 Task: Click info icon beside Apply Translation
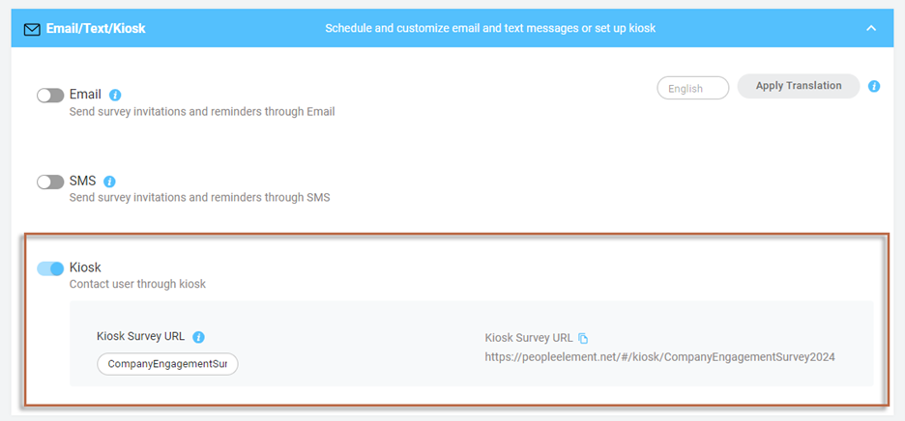[x=874, y=87]
